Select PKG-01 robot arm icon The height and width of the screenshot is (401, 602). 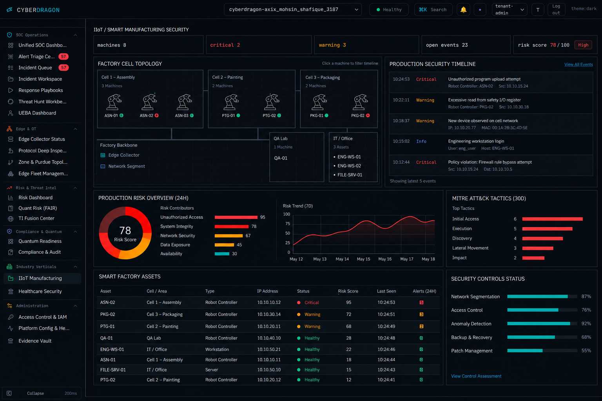pos(319,102)
